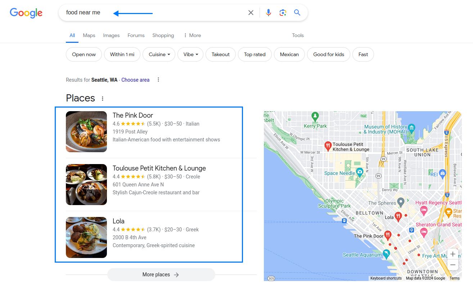
Task: Open Google Lens image search icon
Action: [x=283, y=13]
